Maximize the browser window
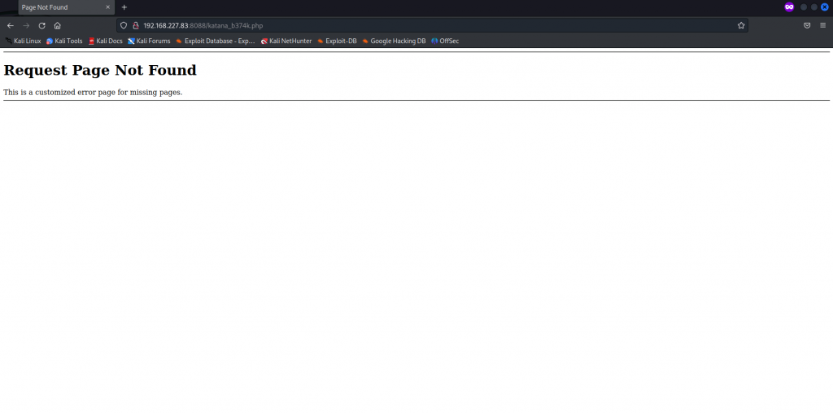 click(813, 7)
